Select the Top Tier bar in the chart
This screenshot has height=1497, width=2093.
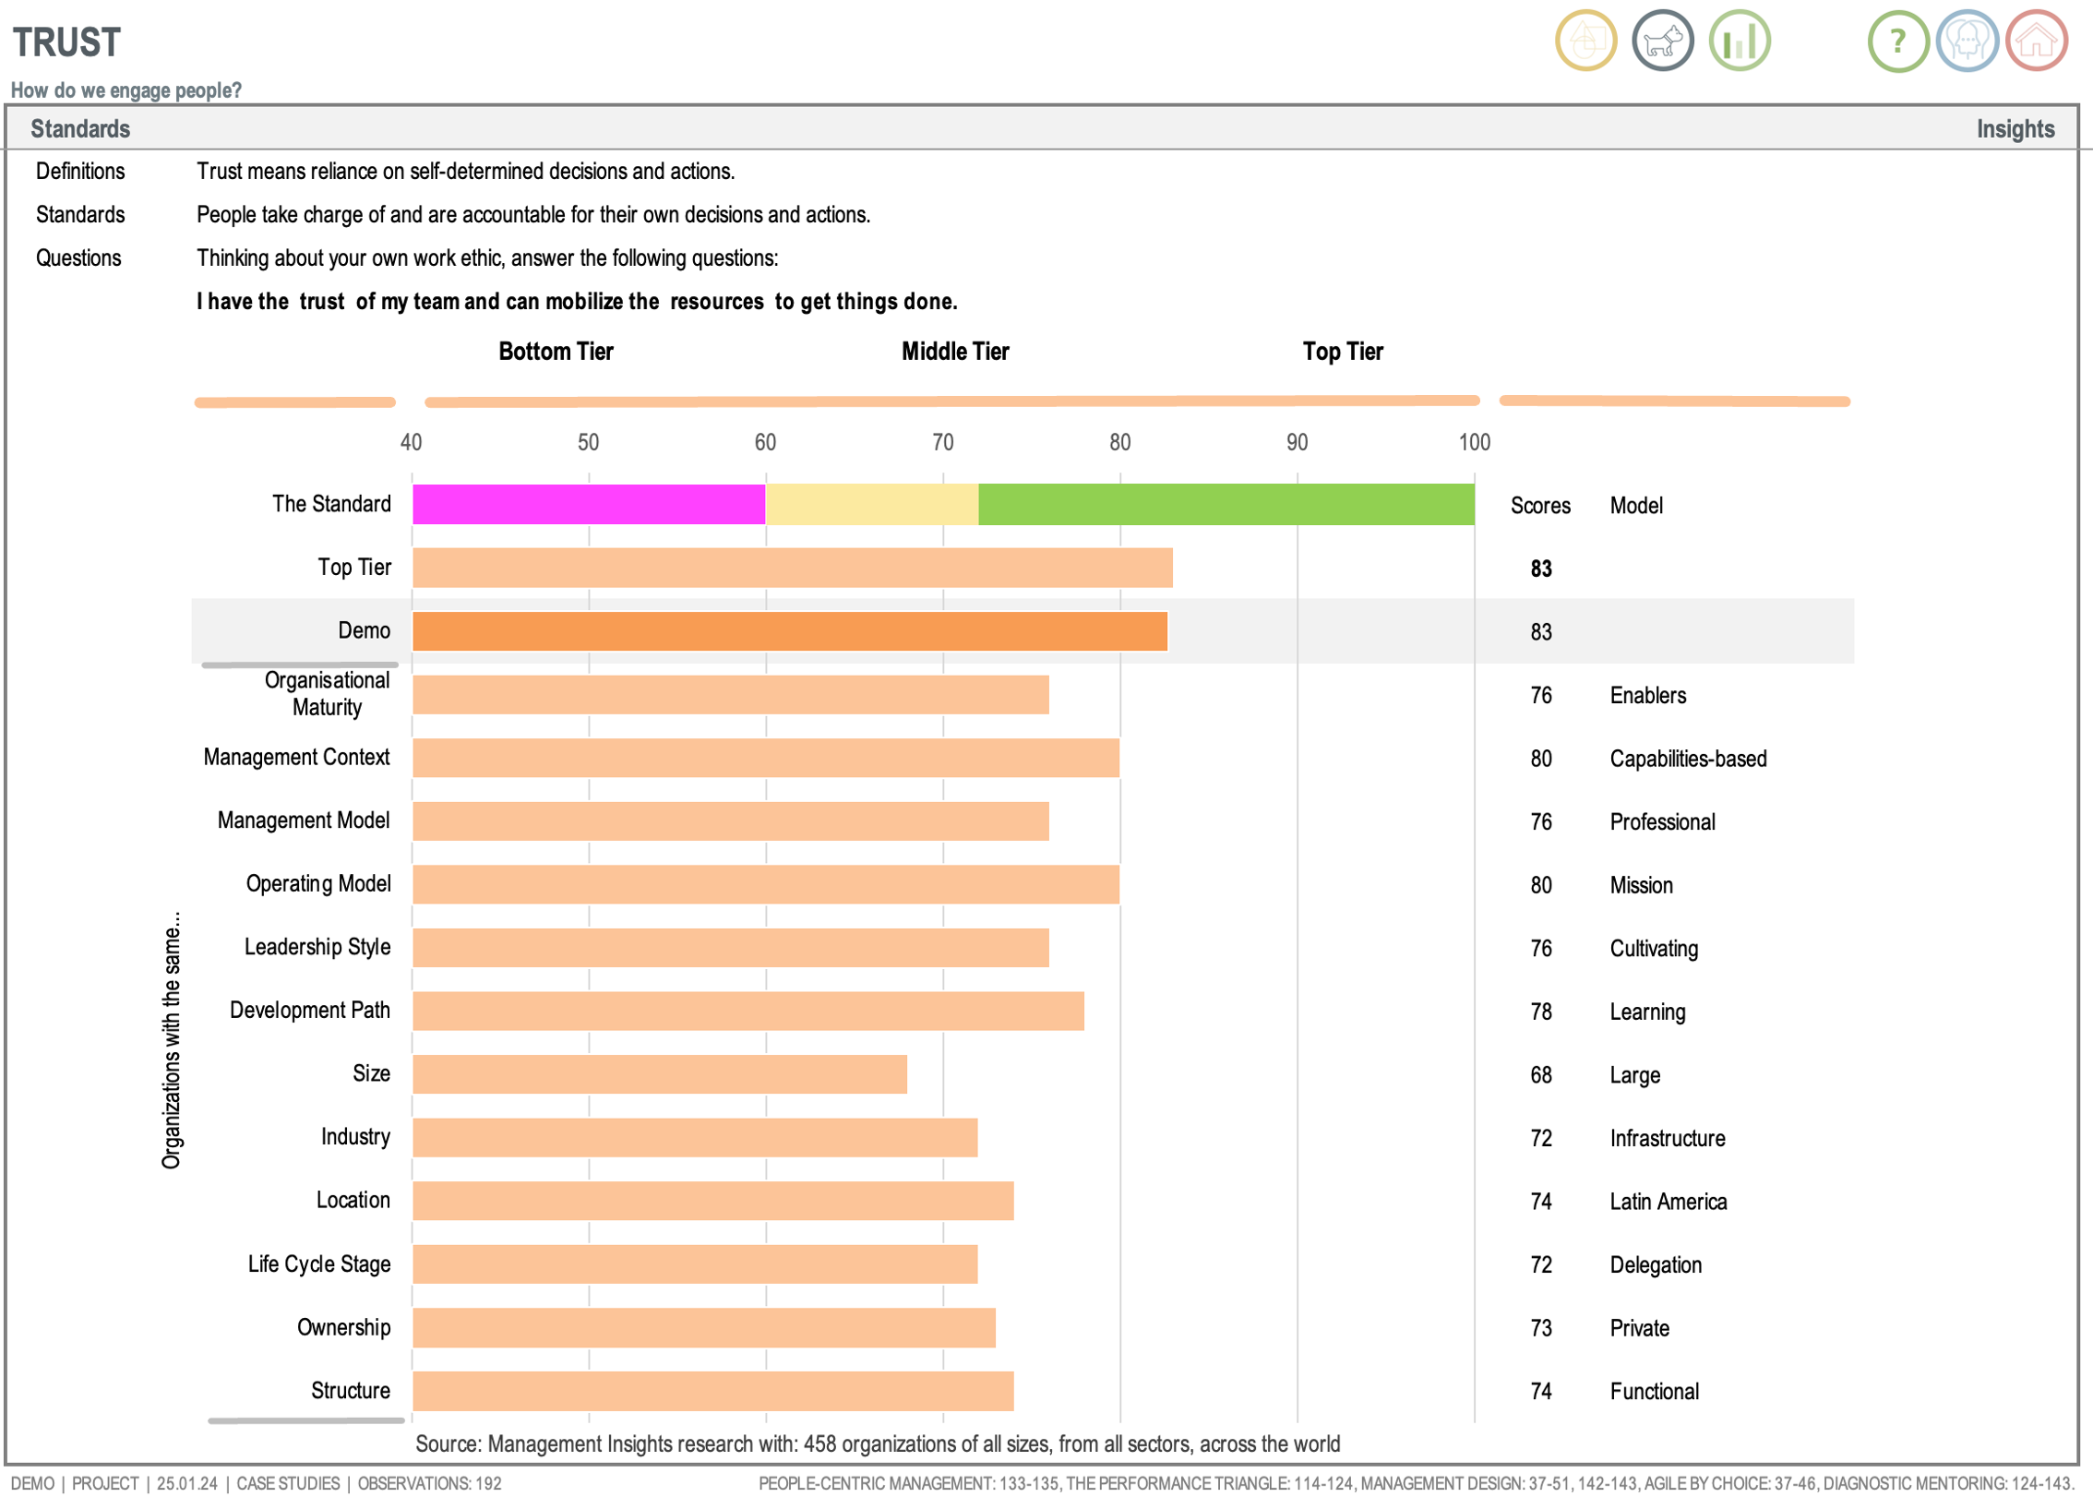point(793,568)
